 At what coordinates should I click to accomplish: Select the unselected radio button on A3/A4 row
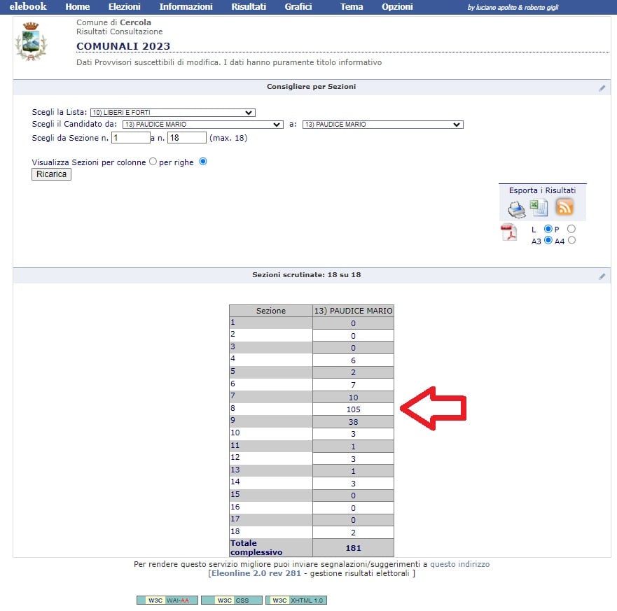point(571,241)
